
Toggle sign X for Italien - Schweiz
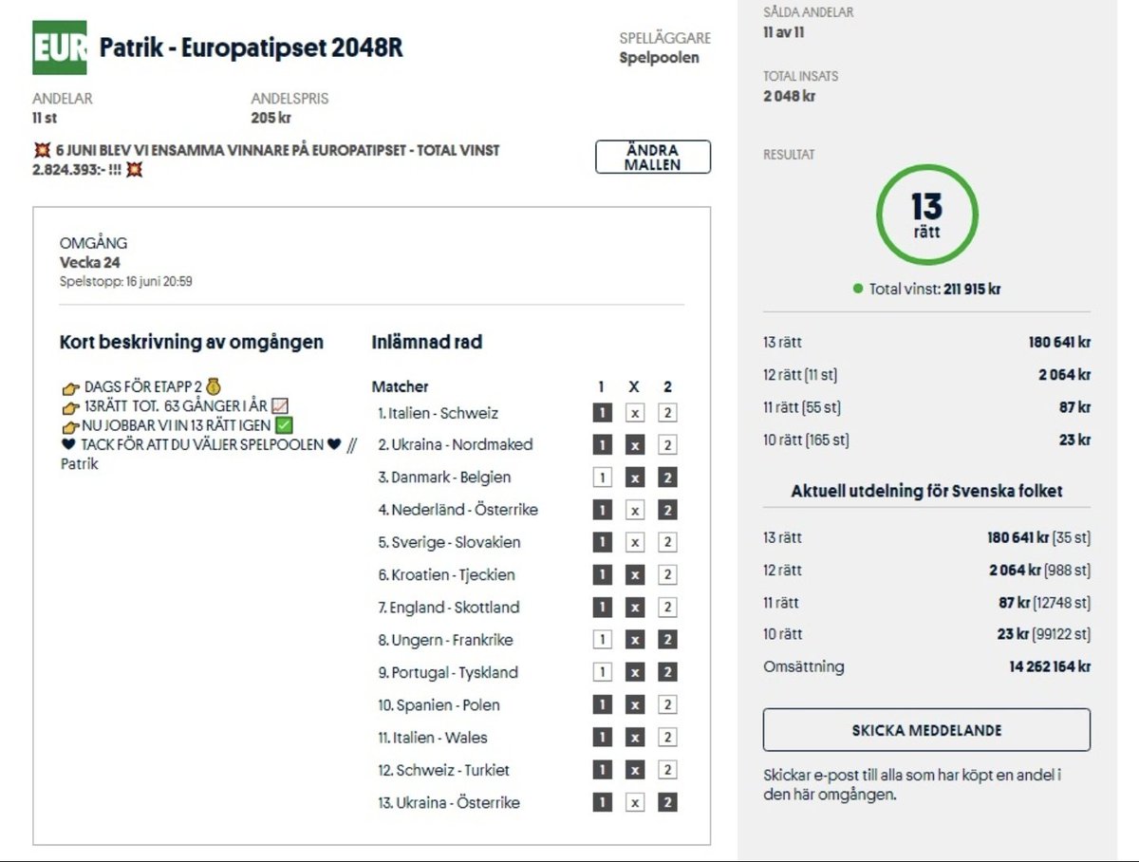pyautogui.click(x=635, y=413)
